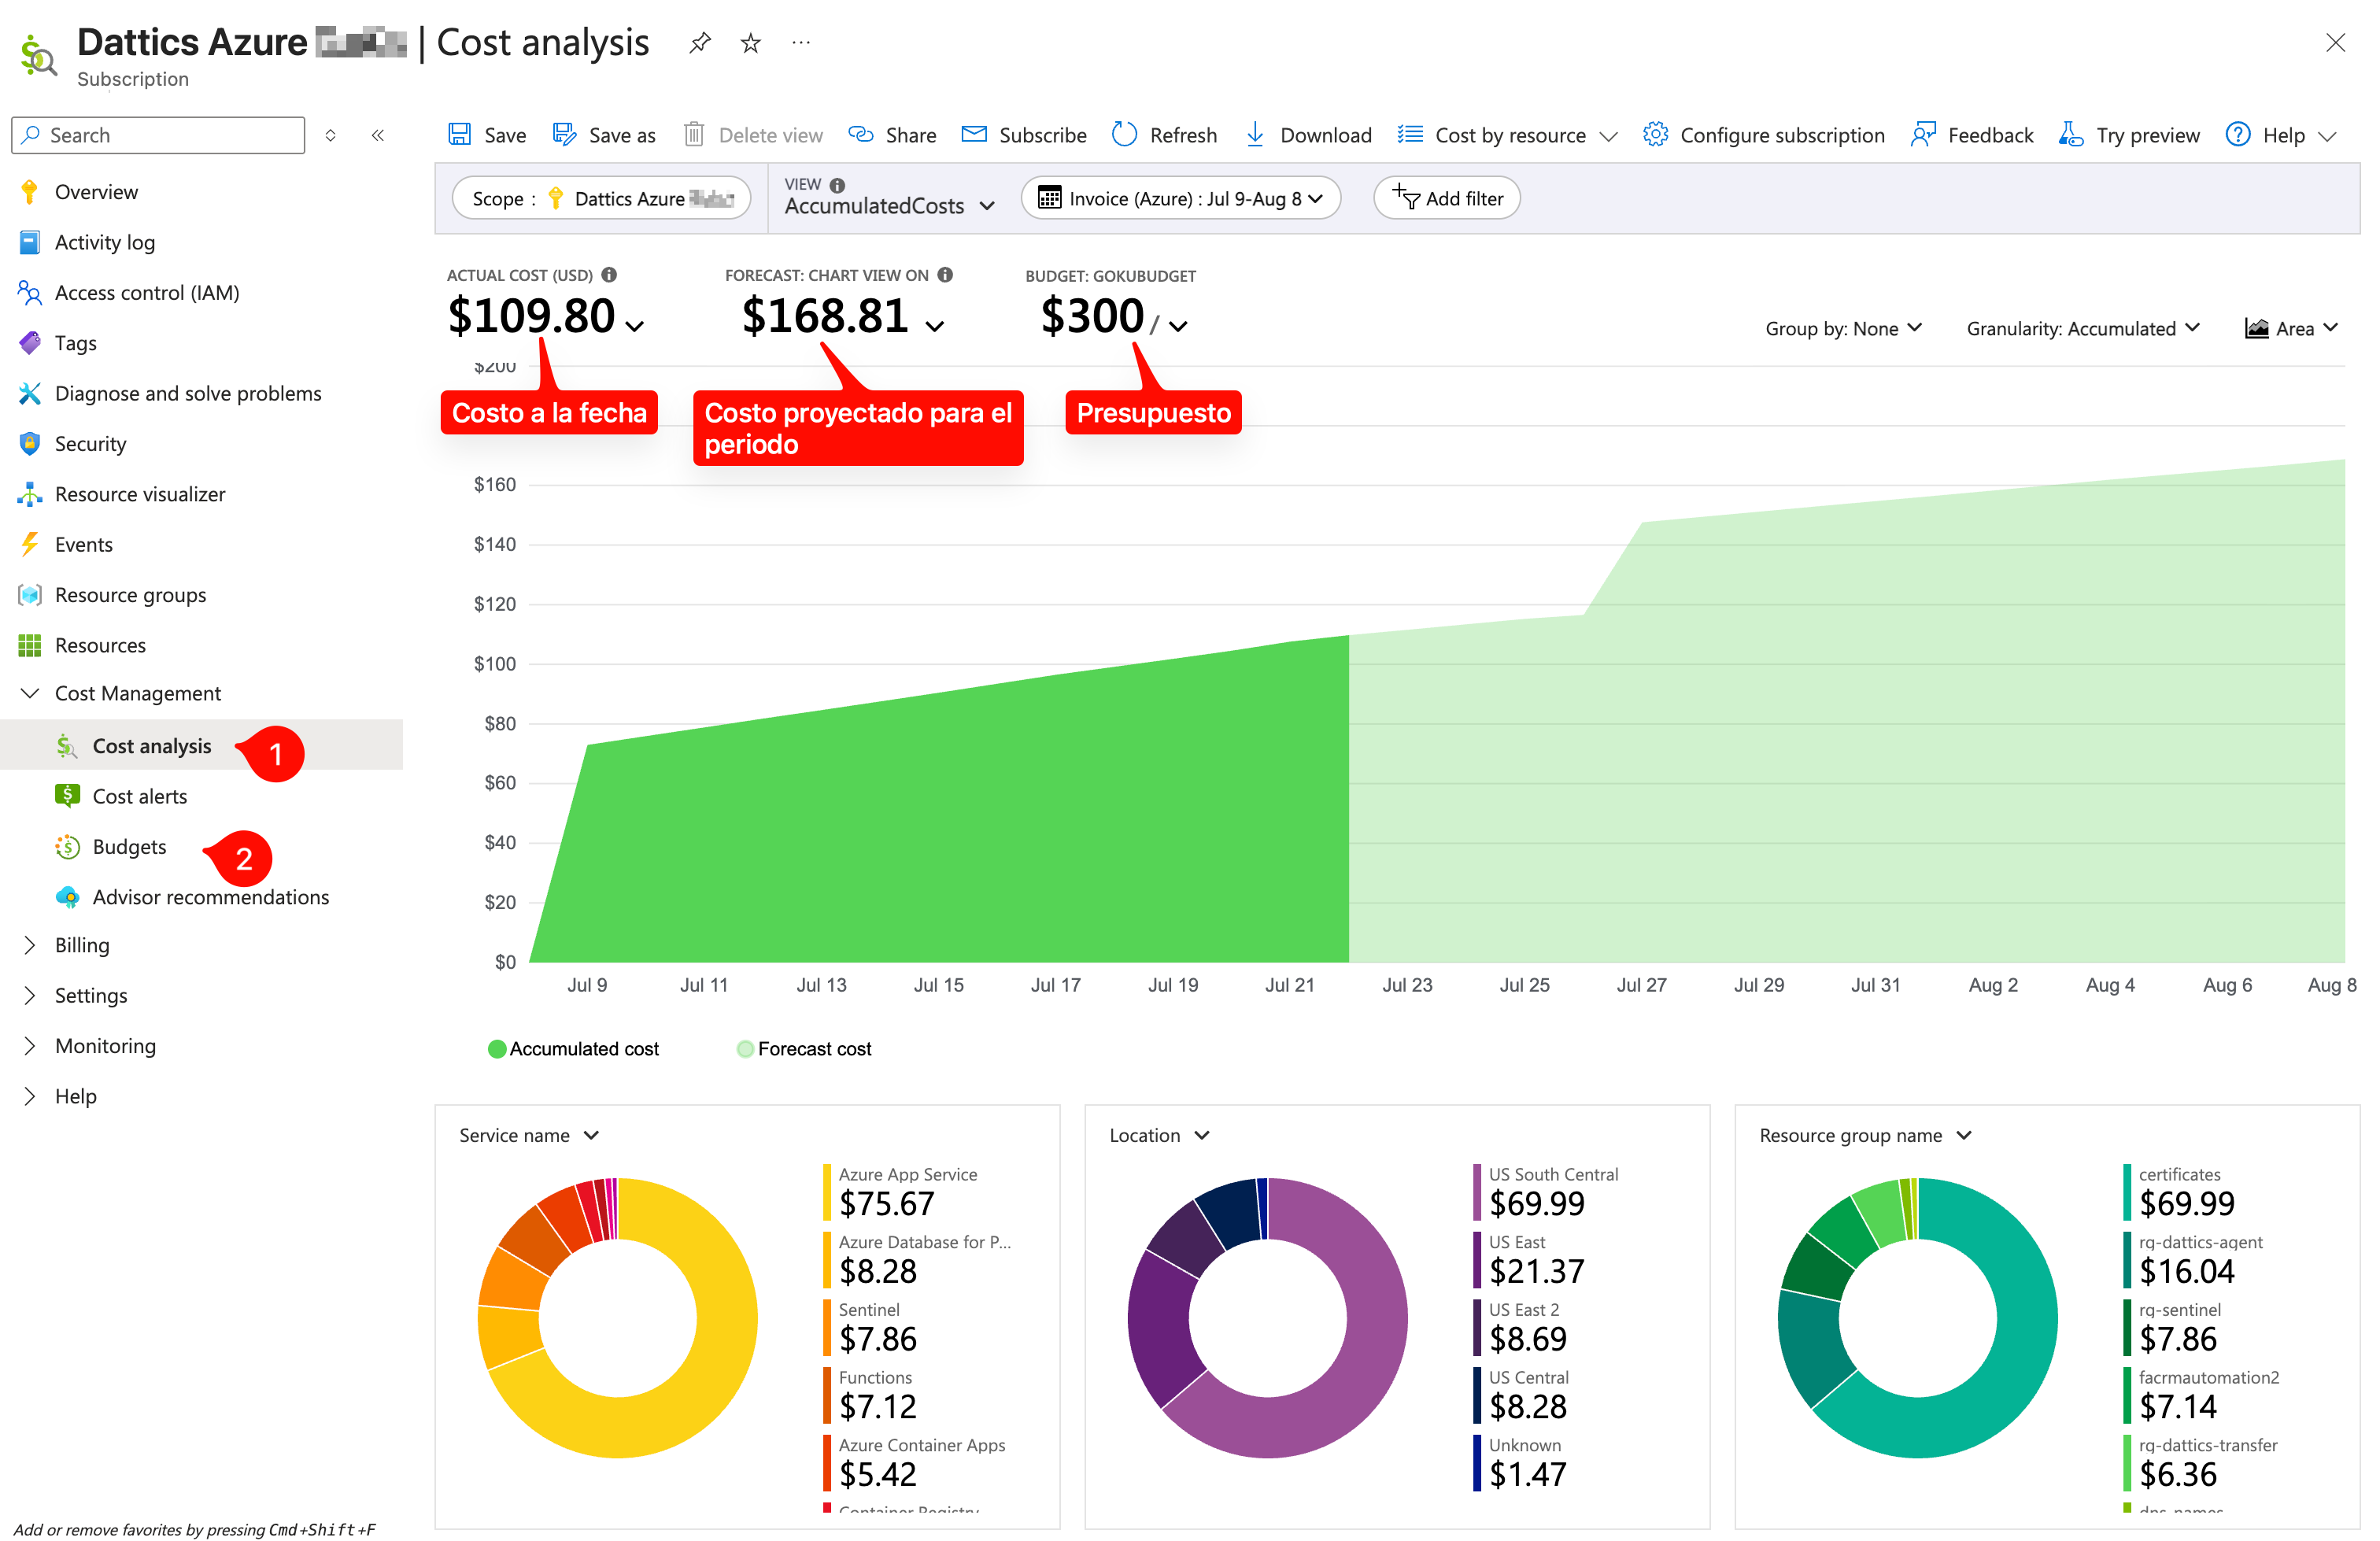Click the Try preview flask icon
Viewport: 2380px width, 1541px height.
click(2071, 135)
